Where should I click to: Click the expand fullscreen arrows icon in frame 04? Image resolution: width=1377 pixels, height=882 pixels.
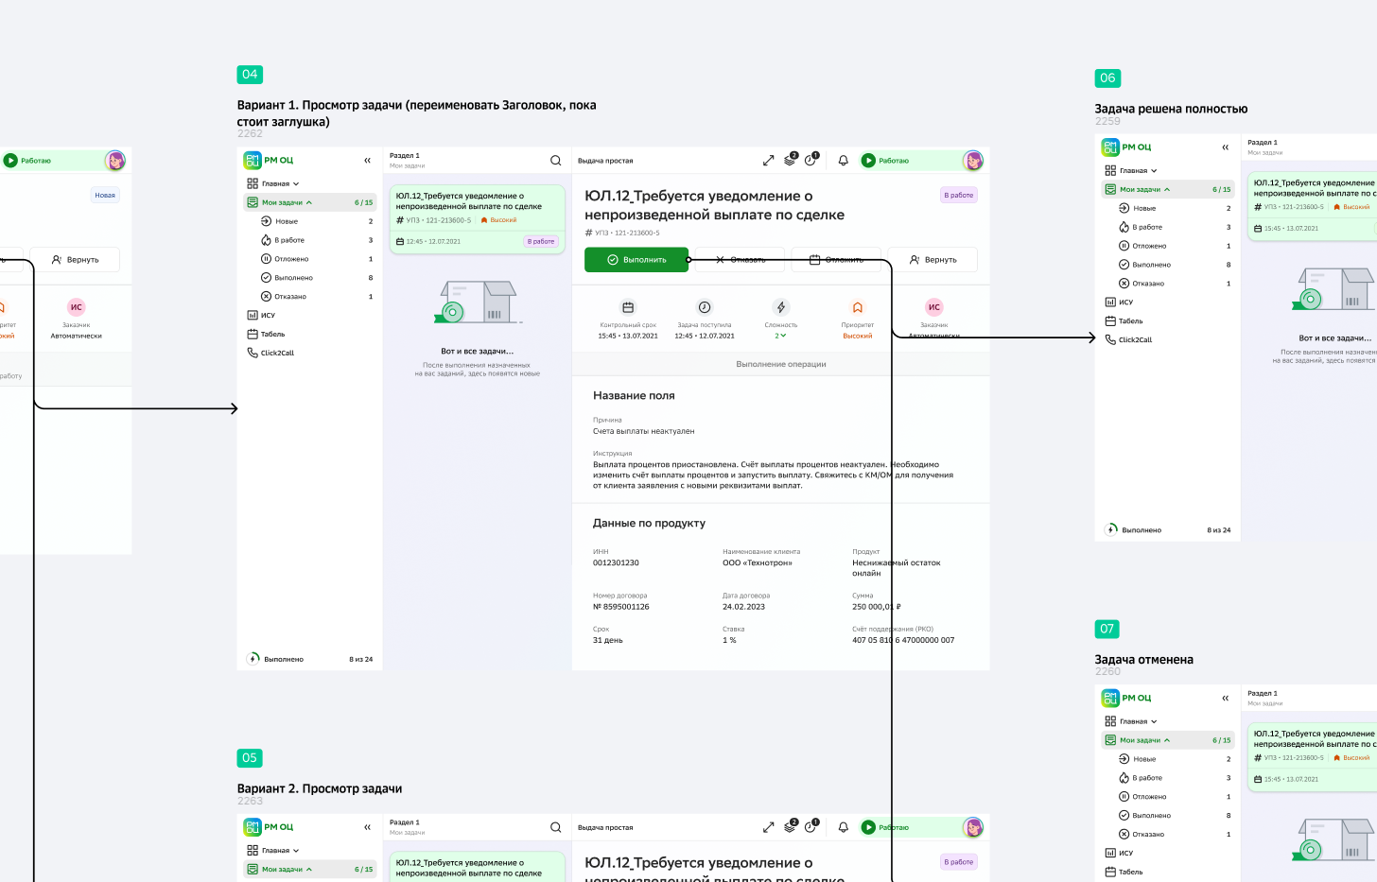pos(768,161)
